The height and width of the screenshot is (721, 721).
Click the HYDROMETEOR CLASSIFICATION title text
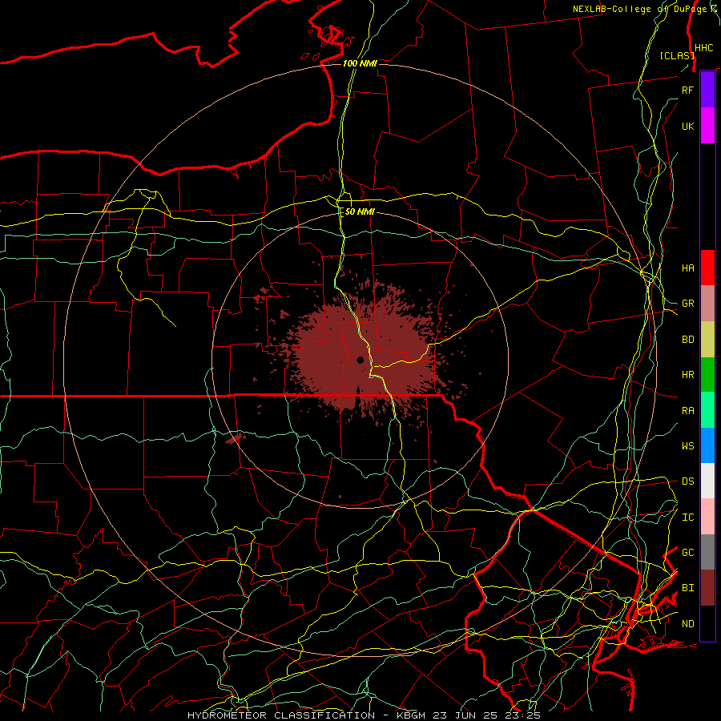281,715
